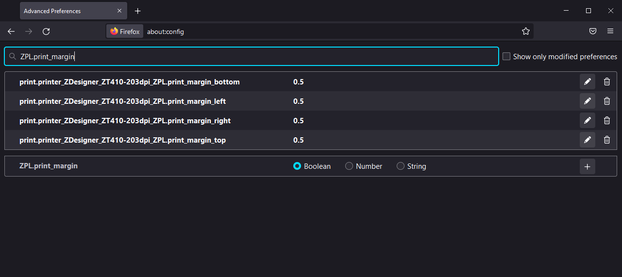Bookmark this page with the star
Screen dimensions: 622x277
[x=526, y=32]
